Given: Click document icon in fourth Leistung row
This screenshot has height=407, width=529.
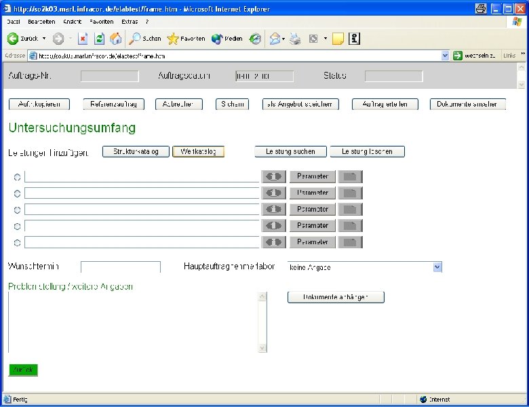Looking at the screenshot, I should point(350,225).
